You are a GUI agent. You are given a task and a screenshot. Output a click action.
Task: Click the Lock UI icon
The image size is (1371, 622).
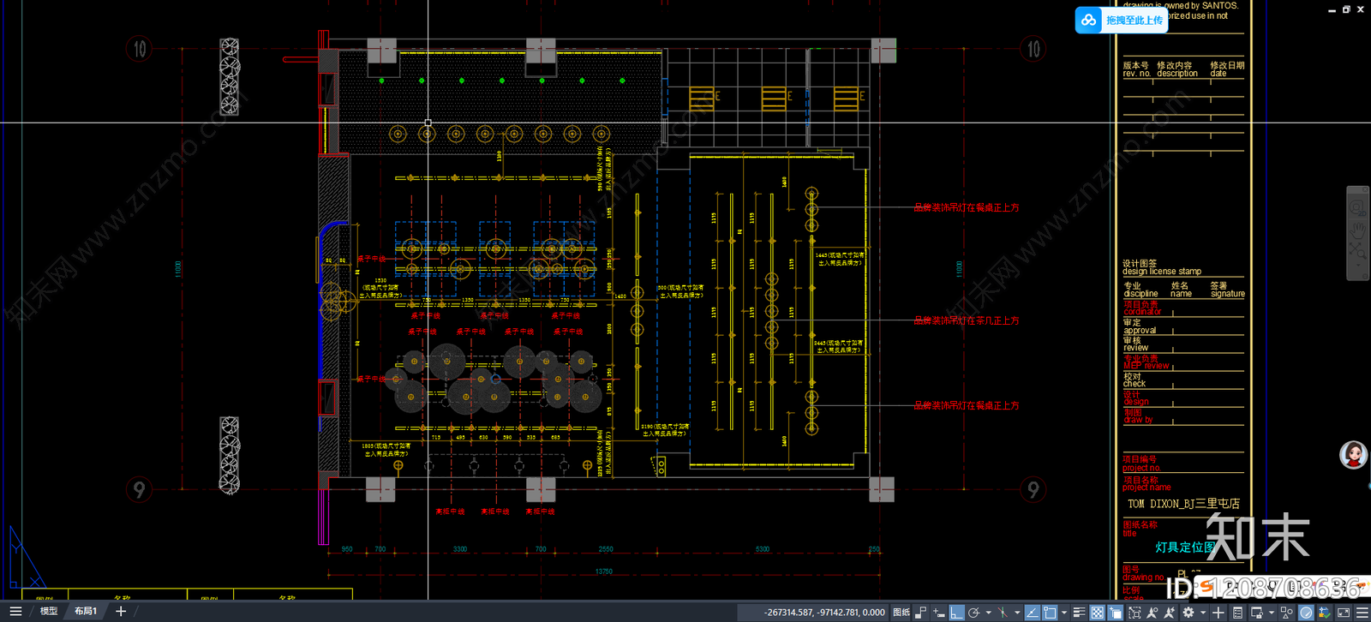coord(1257,613)
